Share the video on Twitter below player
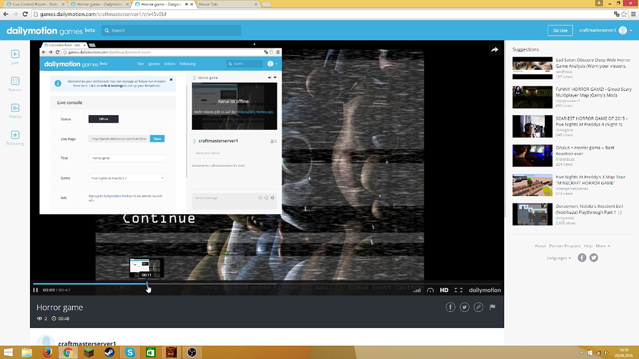The height and width of the screenshot is (359, 639). (x=464, y=307)
